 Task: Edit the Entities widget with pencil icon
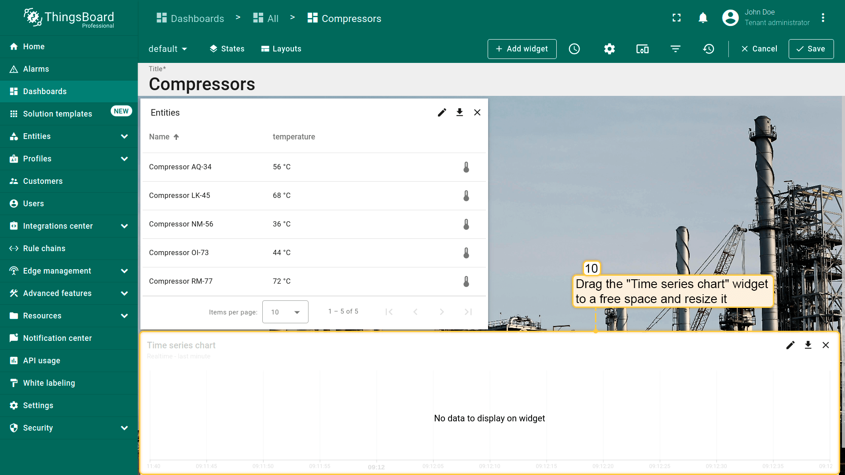pyautogui.click(x=442, y=113)
